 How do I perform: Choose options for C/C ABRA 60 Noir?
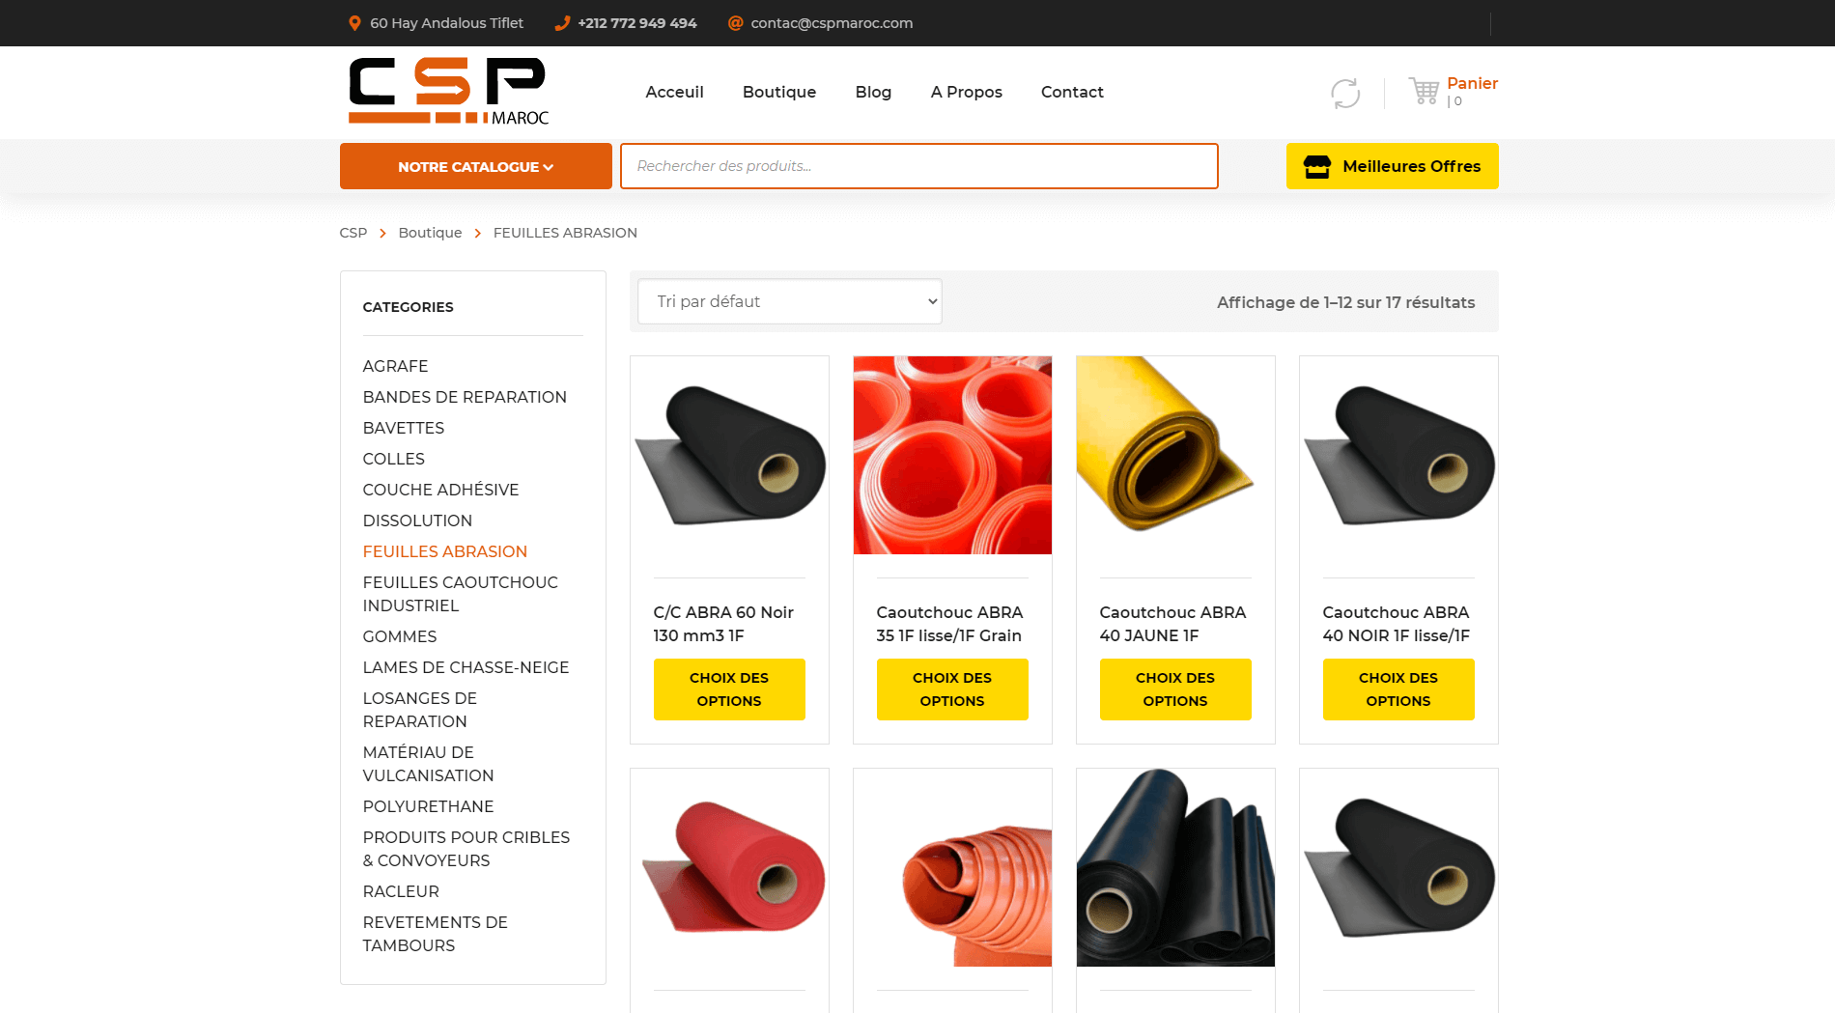tap(729, 689)
